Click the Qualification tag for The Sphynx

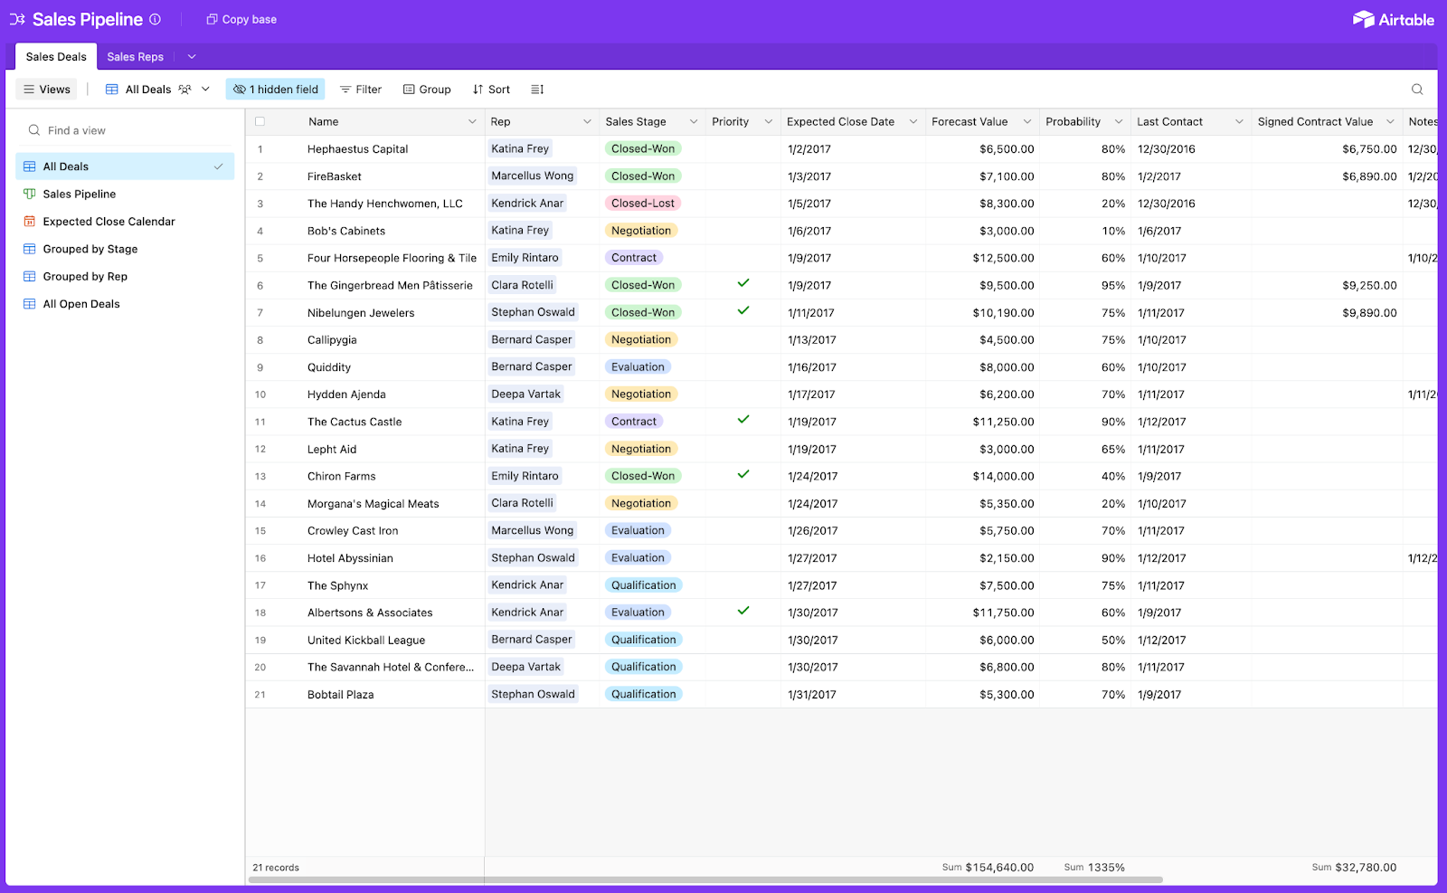coord(644,585)
